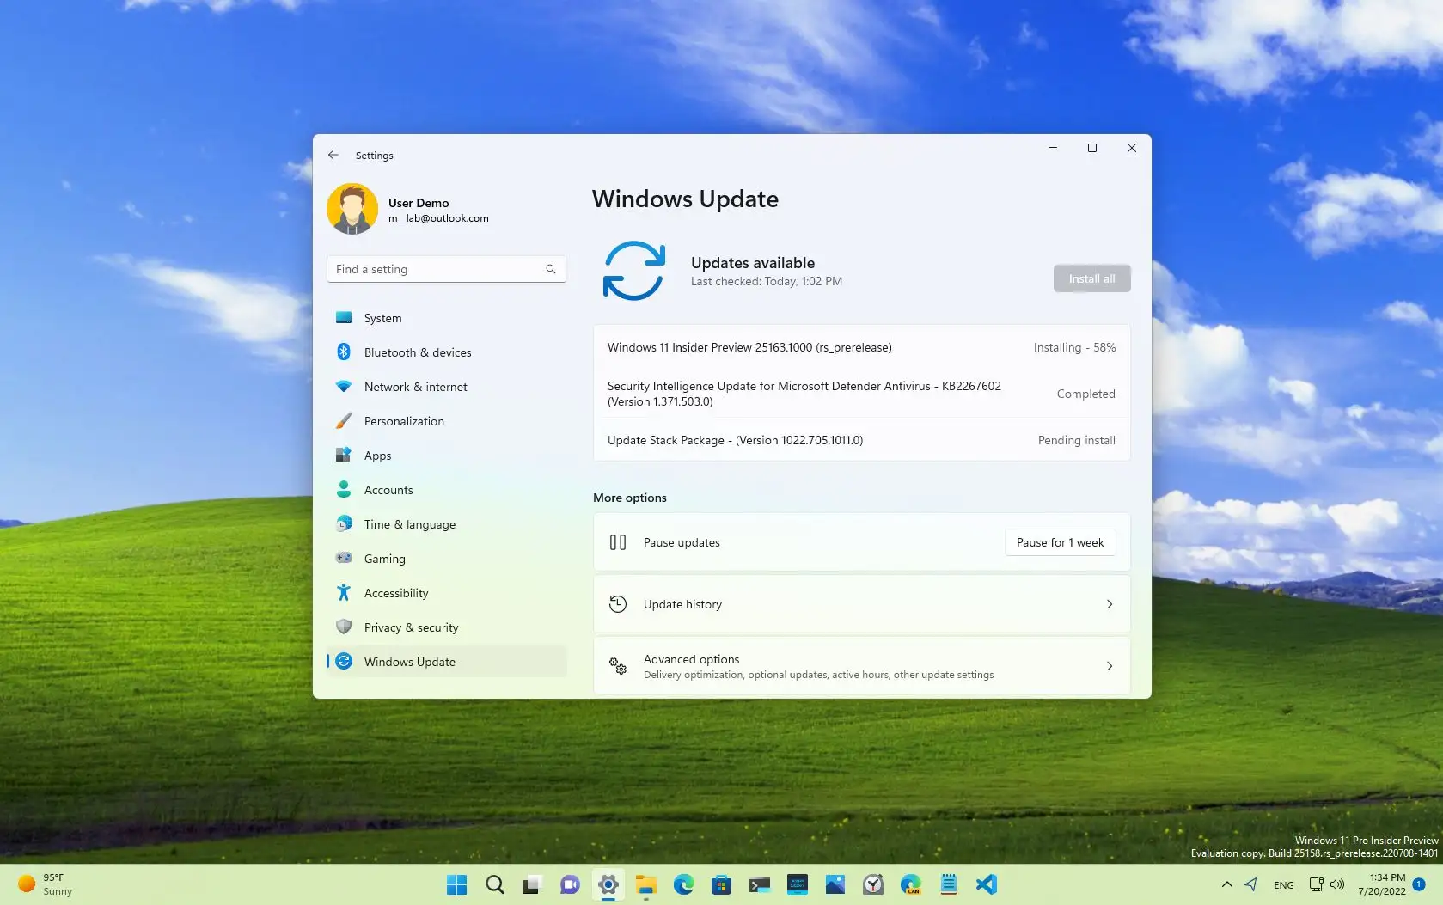
Task: Open the clock showing 1:34 PM
Action: 1382,884
